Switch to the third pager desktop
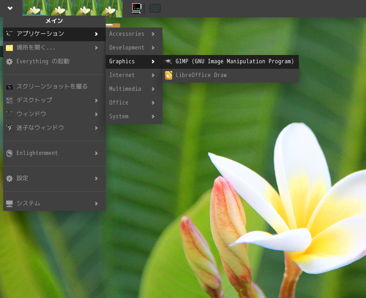Image resolution: width=366 pixels, height=298 pixels. 85,8
